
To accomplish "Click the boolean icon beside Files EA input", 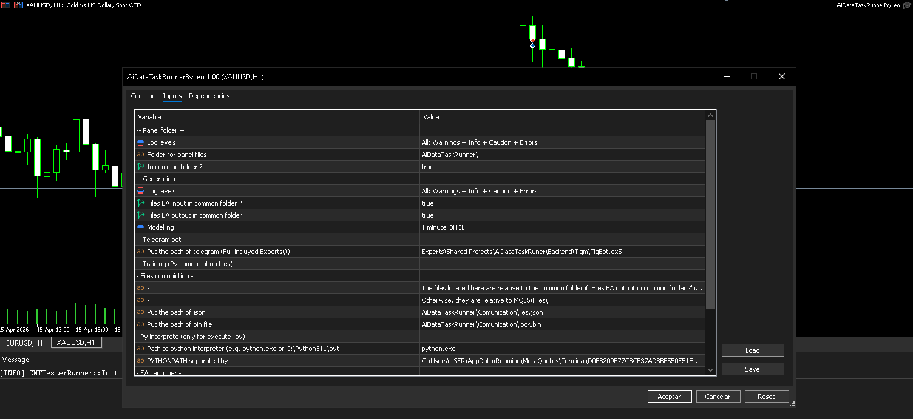I will click(141, 203).
